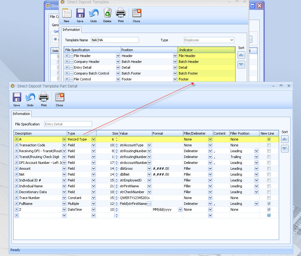Viewport: 301px width, 256px height.
Task: Click Print icon in Direct Deposit Template toolbar
Action: 121,14
